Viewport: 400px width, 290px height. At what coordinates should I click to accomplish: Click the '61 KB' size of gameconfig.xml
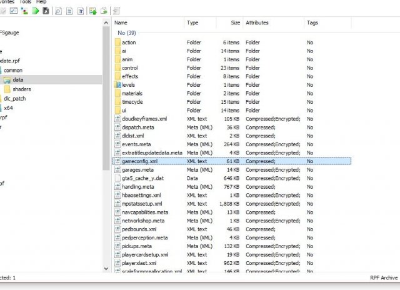pyautogui.click(x=233, y=161)
